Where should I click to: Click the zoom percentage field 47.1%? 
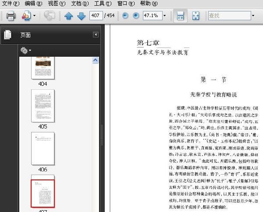tap(153, 16)
